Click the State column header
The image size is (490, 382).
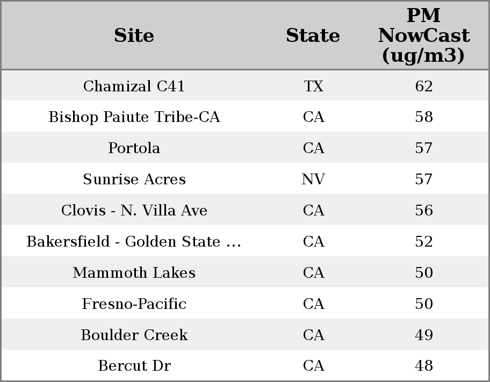pyautogui.click(x=313, y=35)
